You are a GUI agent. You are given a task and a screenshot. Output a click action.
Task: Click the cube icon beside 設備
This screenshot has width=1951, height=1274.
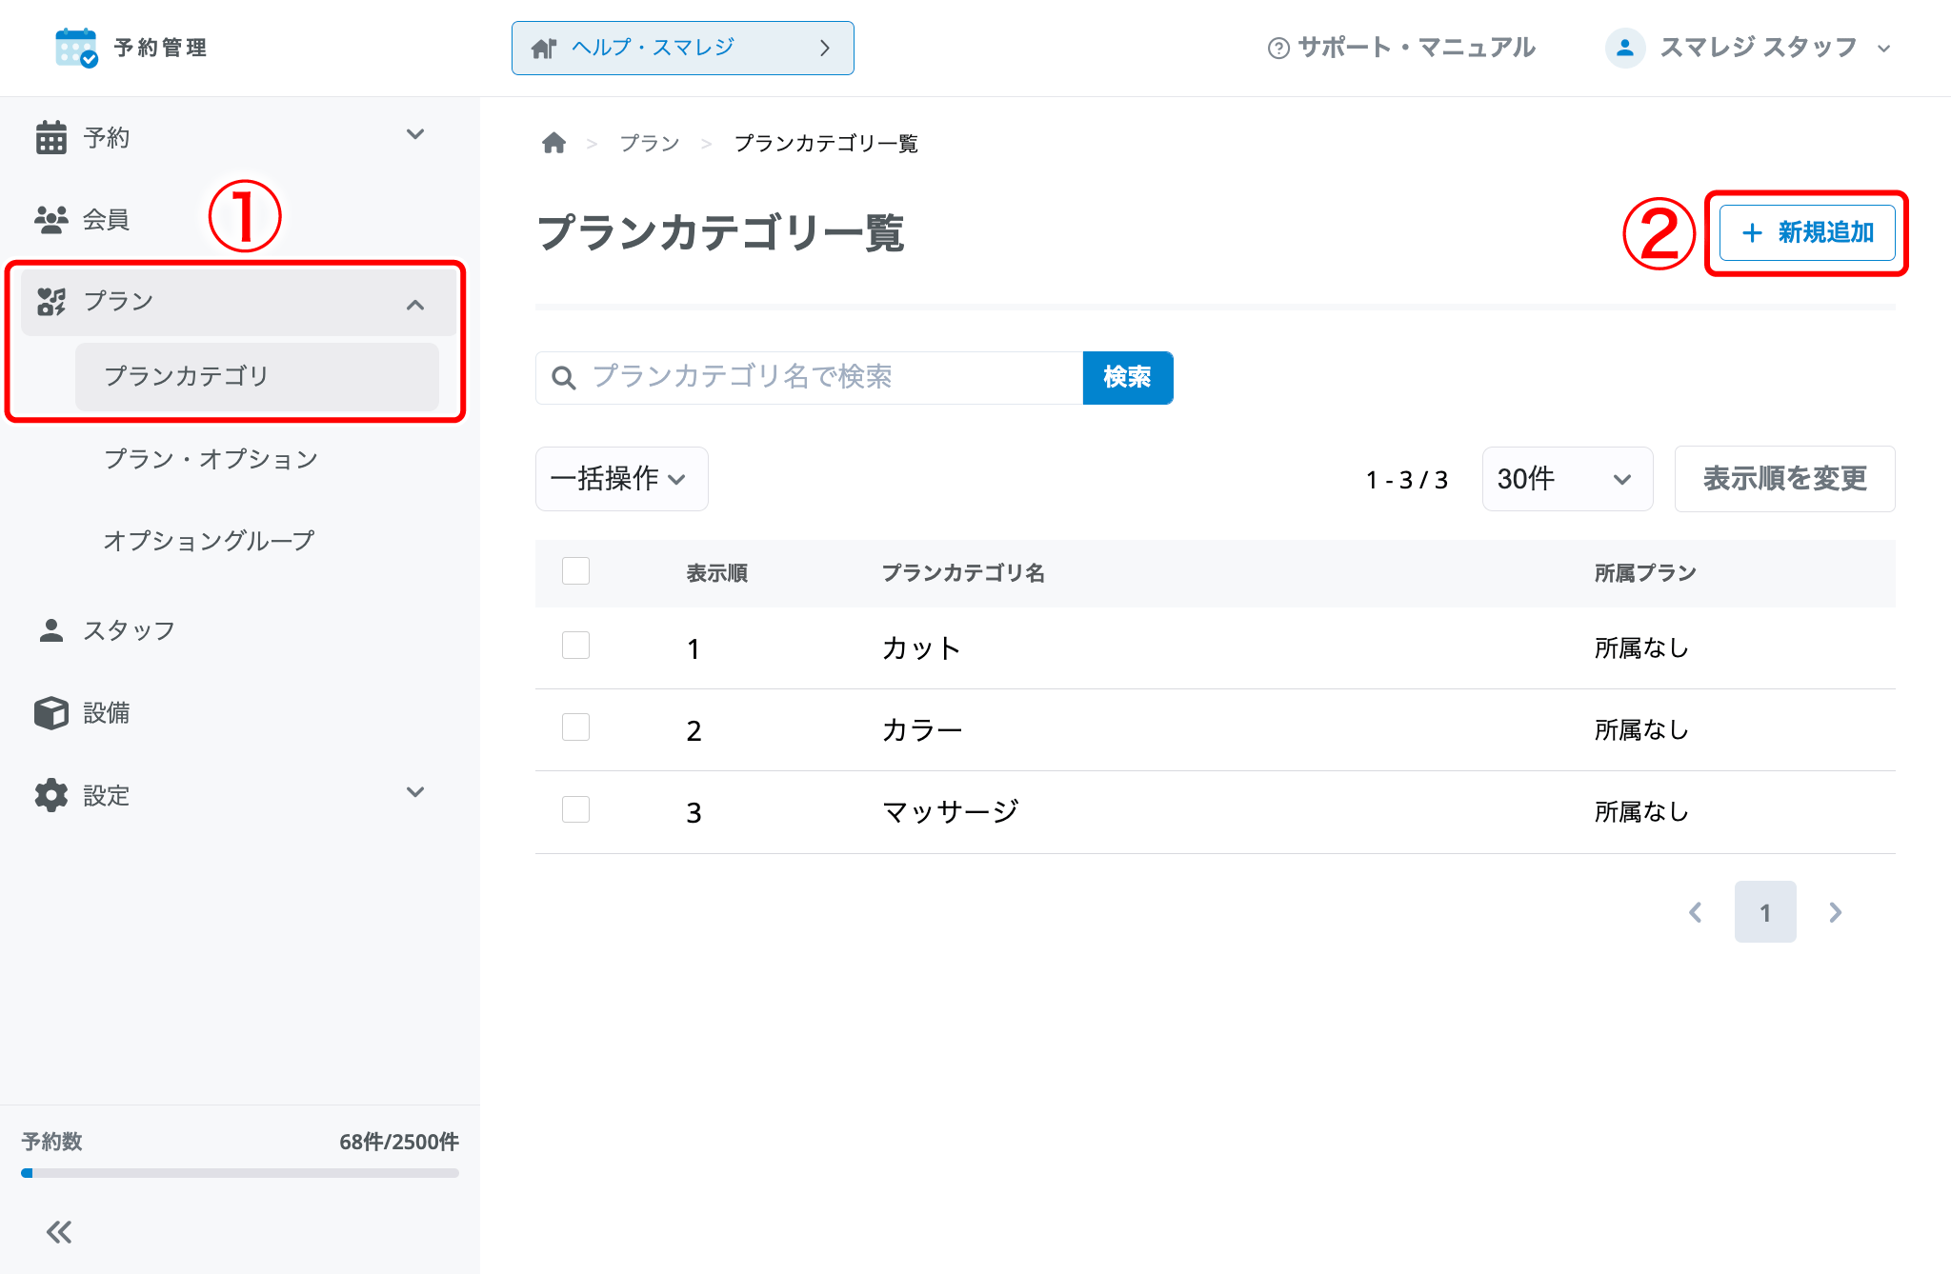[51, 712]
